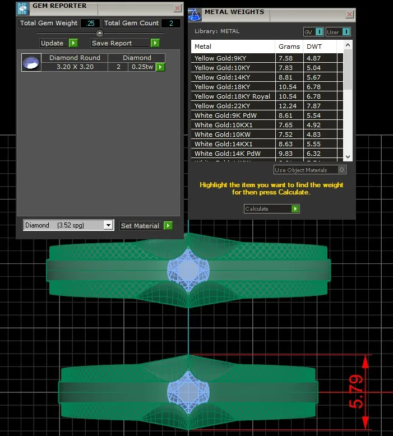
Task: Click the 3.20 X 3.20 size cell
Action: click(75, 67)
